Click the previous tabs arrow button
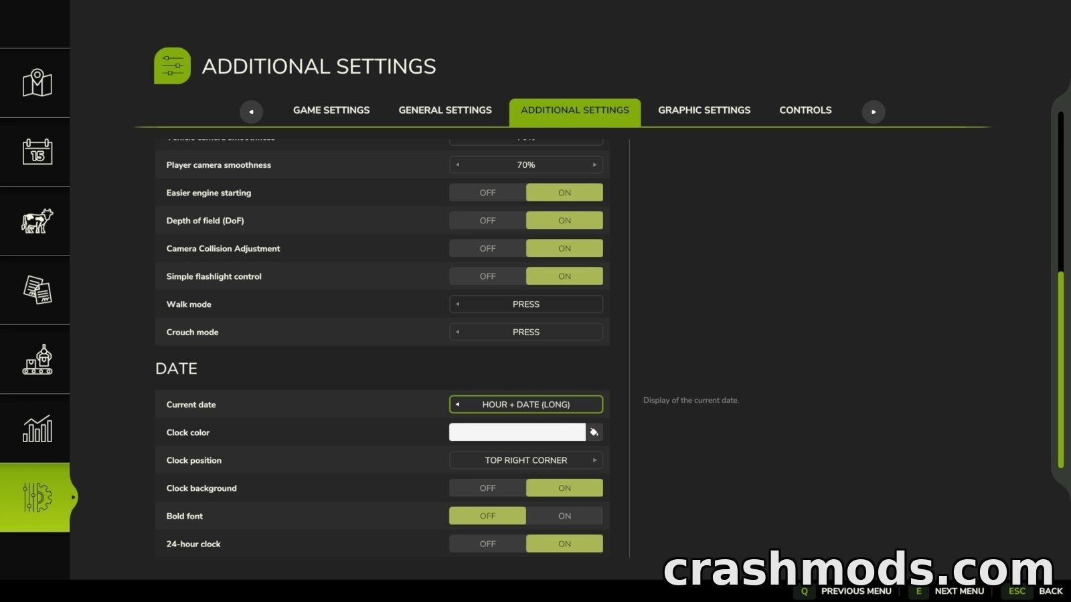The image size is (1071, 602). [251, 112]
